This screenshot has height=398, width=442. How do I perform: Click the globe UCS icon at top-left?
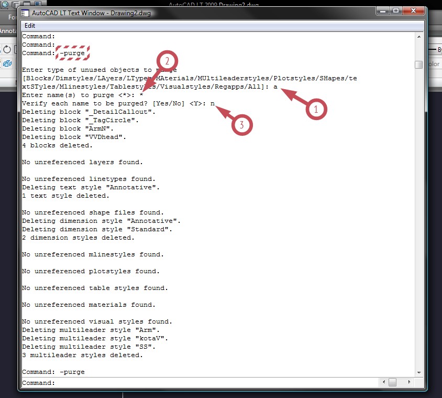5,4
